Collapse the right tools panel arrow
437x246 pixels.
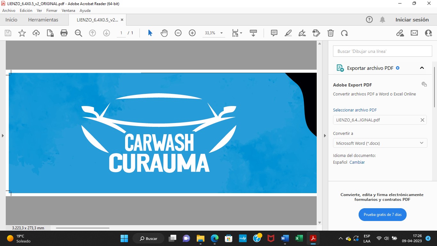click(325, 135)
